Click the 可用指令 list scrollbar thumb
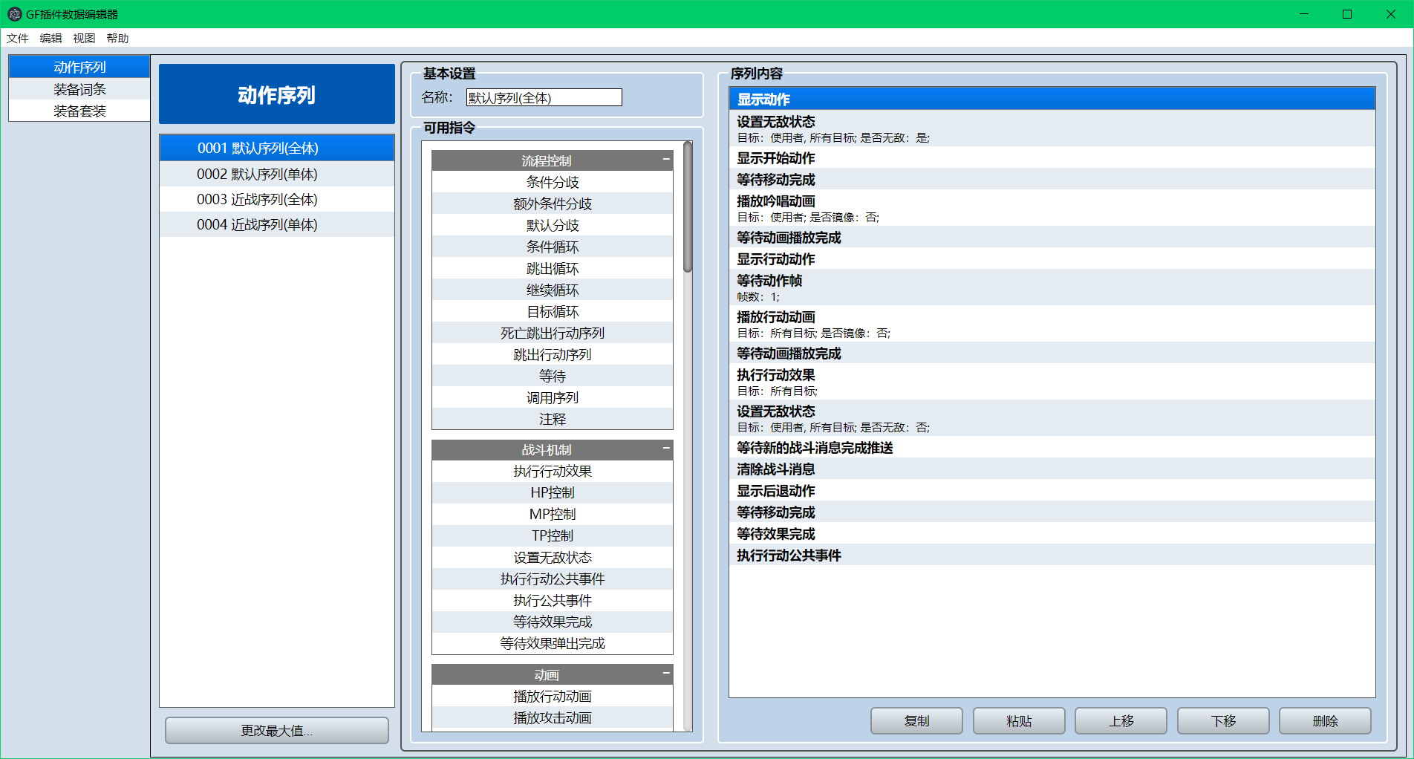 coord(688,207)
